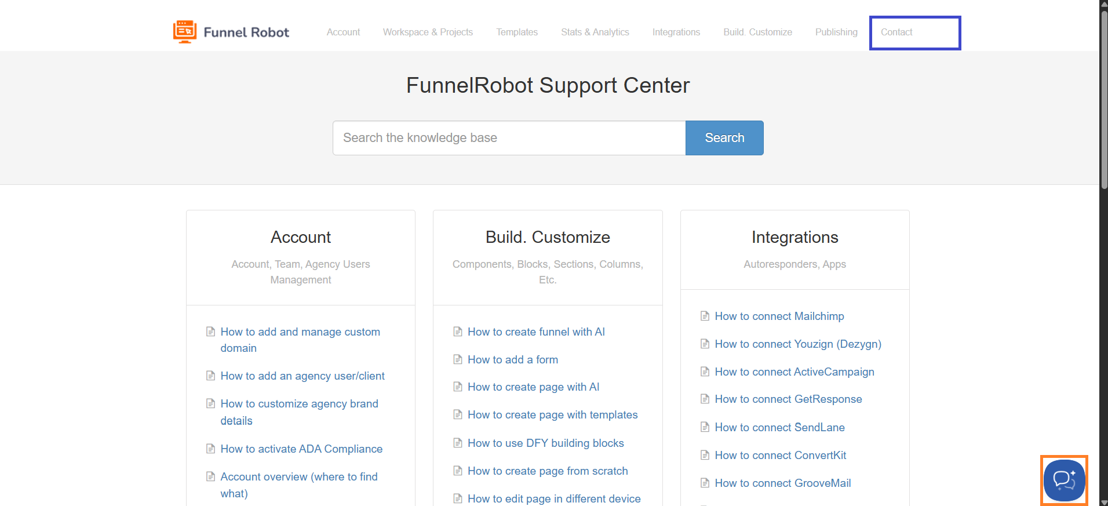Click document icon beside 'How to add an agency user/client'
The image size is (1108, 506).
pyautogui.click(x=211, y=376)
